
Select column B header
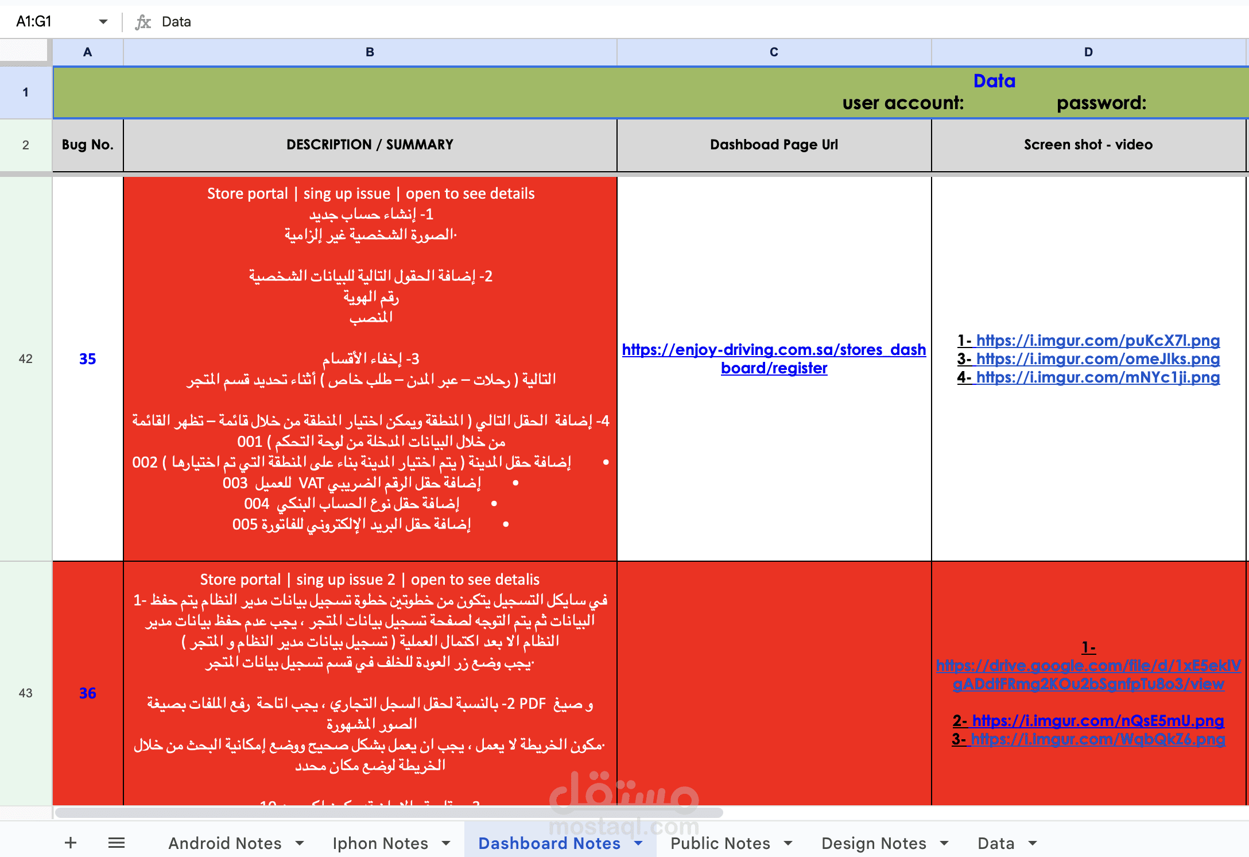tap(370, 52)
